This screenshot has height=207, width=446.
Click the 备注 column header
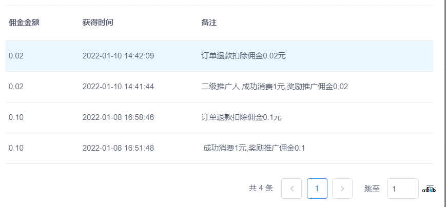[x=209, y=23]
